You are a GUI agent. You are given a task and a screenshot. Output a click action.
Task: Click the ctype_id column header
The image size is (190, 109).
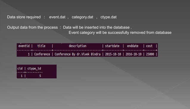click(34, 68)
